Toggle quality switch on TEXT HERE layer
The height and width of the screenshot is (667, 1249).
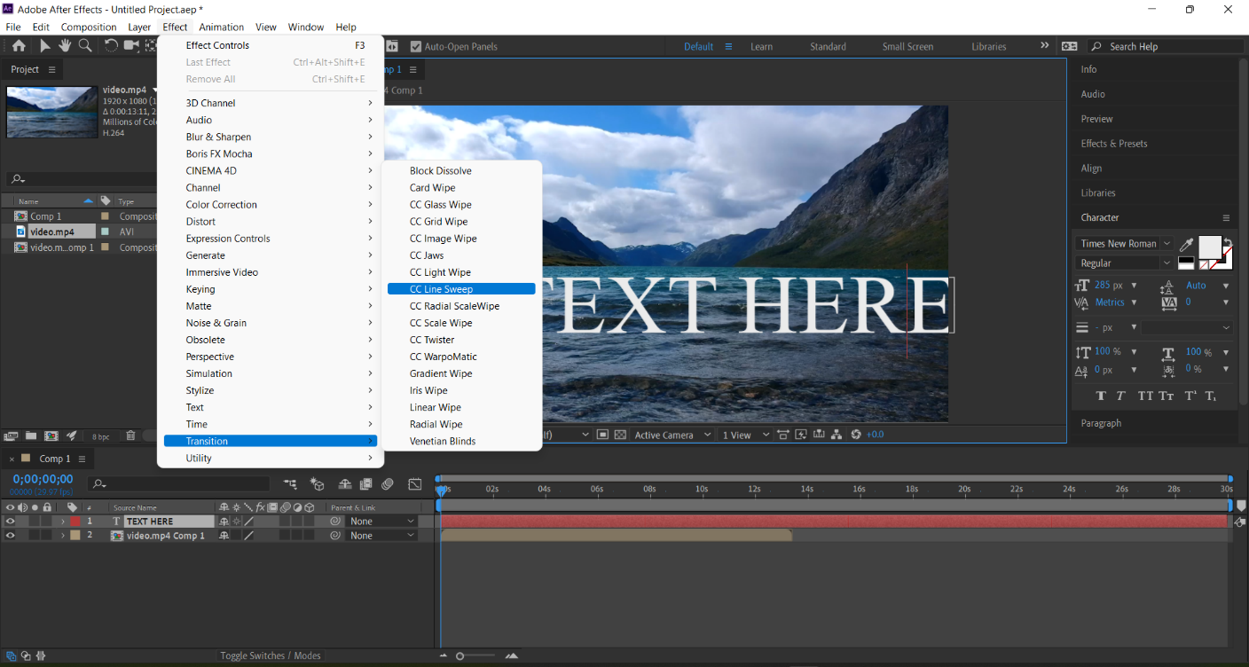[249, 522]
